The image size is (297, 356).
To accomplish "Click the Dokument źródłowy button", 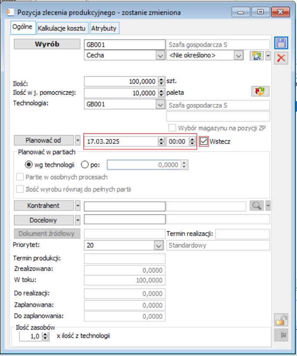I will coord(47,233).
